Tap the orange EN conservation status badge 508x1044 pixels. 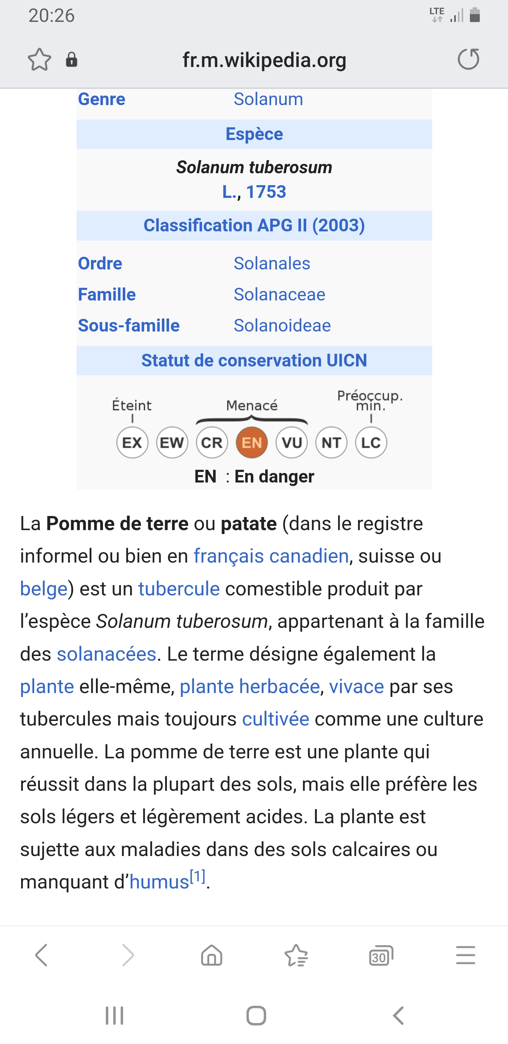252,442
